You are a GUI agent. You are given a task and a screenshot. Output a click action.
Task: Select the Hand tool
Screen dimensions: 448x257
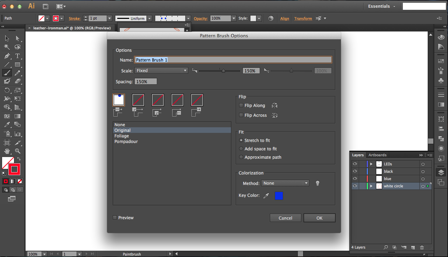pyautogui.click(x=7, y=151)
